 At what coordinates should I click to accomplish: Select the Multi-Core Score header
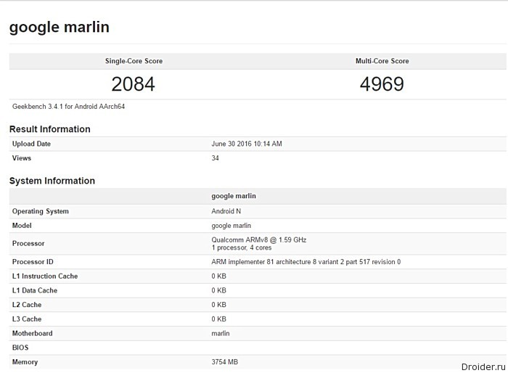[x=382, y=61]
